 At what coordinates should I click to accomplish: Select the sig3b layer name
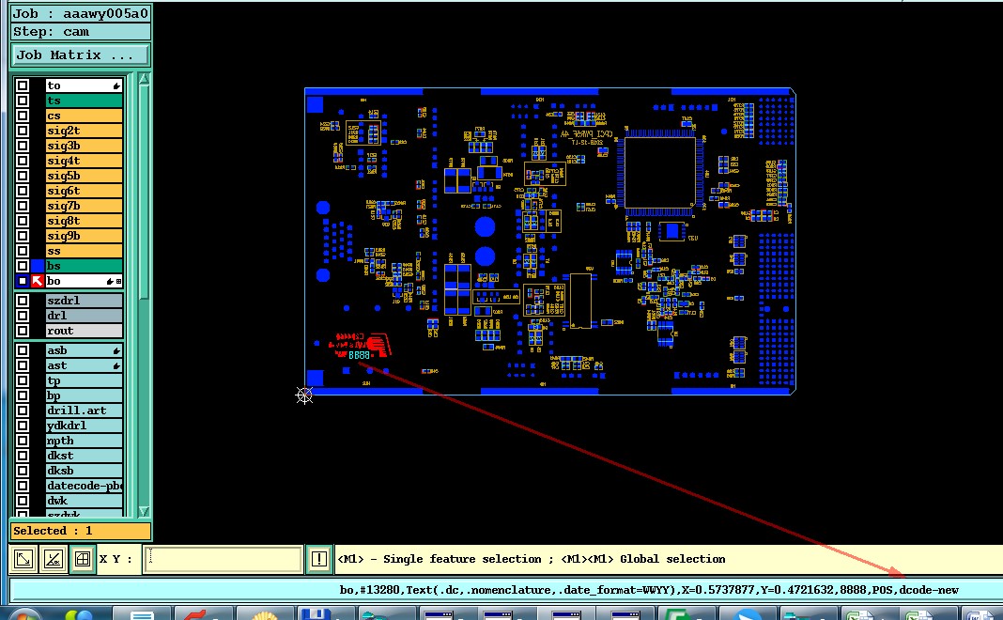(84, 146)
